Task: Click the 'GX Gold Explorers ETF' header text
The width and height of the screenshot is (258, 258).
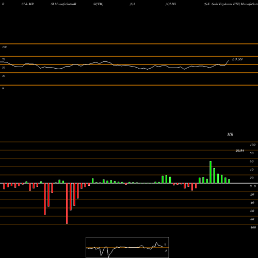Action: pyautogui.click(x=222, y=4)
